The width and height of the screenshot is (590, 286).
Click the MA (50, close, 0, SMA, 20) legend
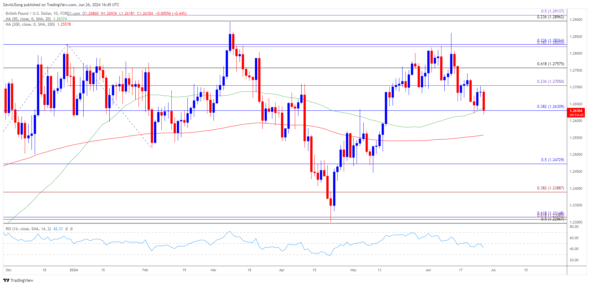[28, 19]
